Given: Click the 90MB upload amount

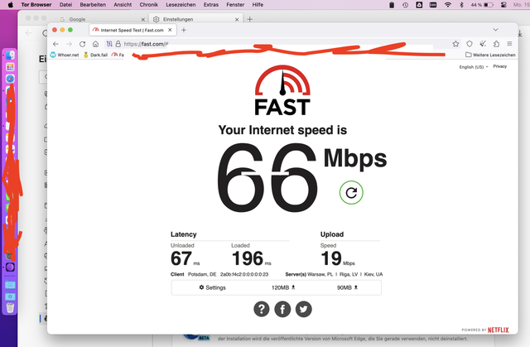Looking at the screenshot, I should point(347,287).
